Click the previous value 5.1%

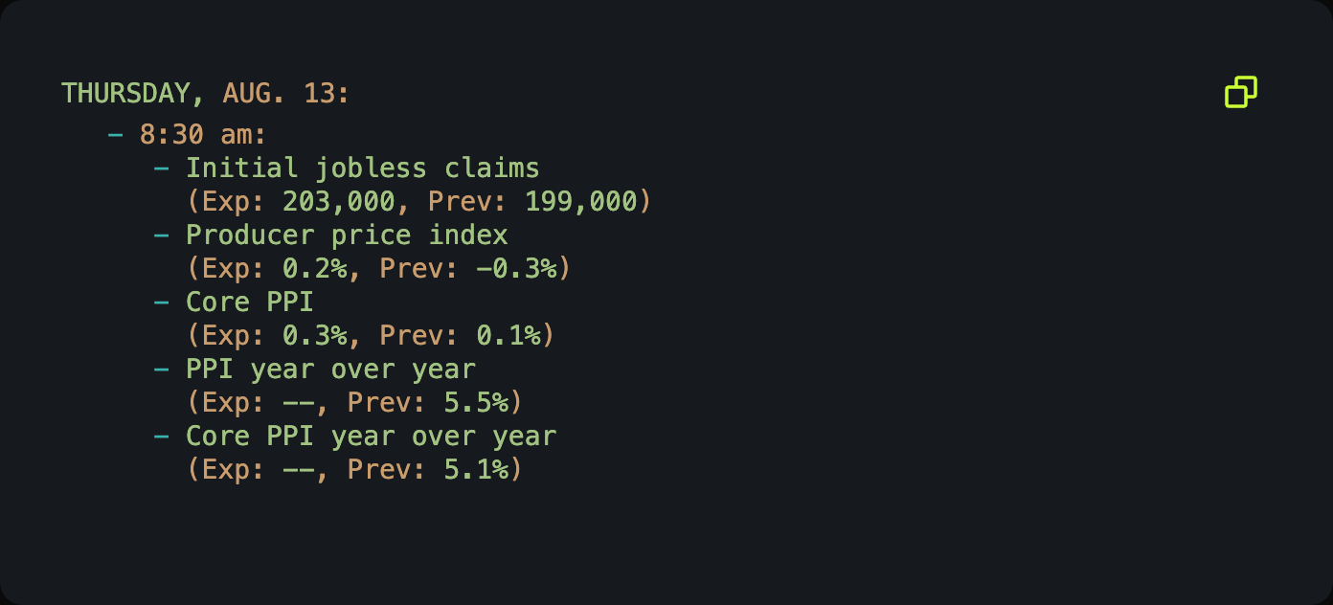[x=476, y=470]
